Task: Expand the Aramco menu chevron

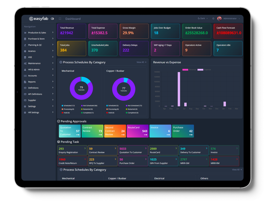Action: 53,51
